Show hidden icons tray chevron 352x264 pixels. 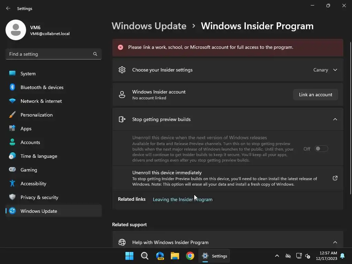click(x=277, y=256)
